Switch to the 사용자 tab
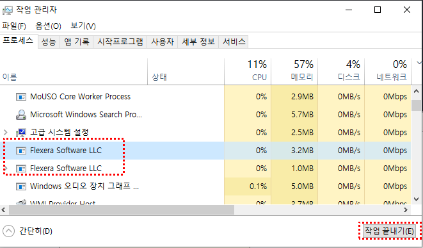This screenshot has width=423, height=248. tap(162, 42)
